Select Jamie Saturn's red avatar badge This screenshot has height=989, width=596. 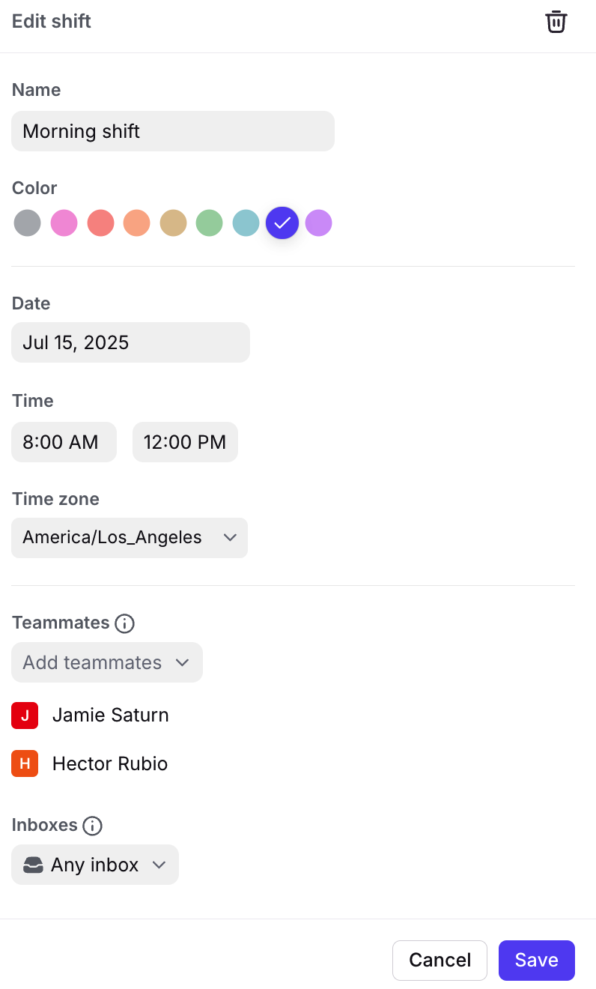[x=25, y=716]
